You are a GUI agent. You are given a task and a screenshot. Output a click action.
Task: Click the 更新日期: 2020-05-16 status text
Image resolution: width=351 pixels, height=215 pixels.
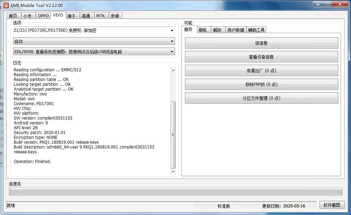(x=283, y=206)
